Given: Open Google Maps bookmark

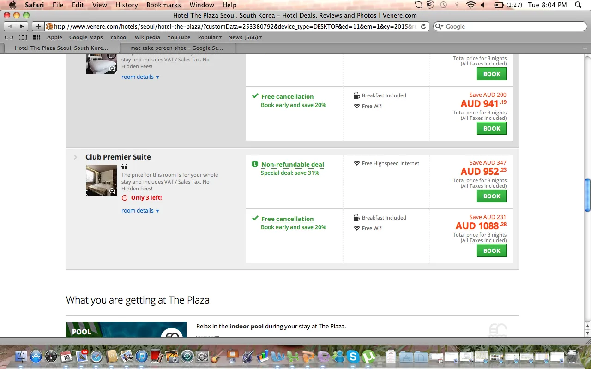Looking at the screenshot, I should 86,37.
